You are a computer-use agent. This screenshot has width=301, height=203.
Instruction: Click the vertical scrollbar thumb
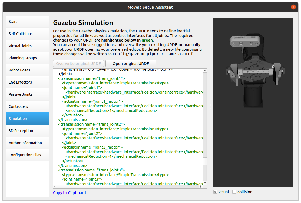(x=205, y=161)
